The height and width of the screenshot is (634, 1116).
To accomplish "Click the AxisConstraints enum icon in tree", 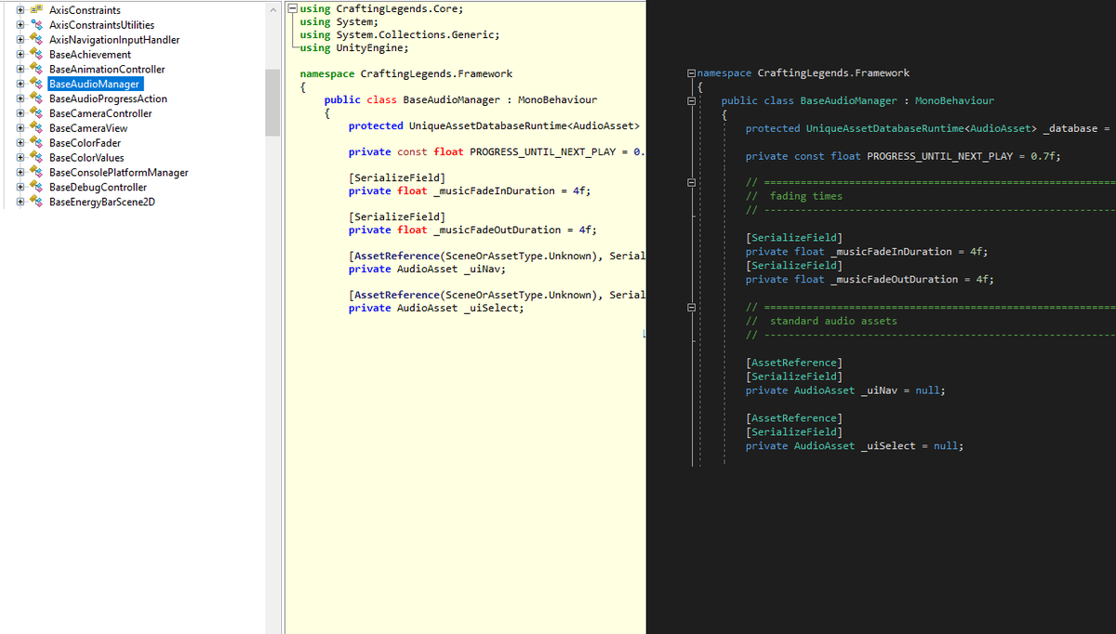I will [x=35, y=10].
